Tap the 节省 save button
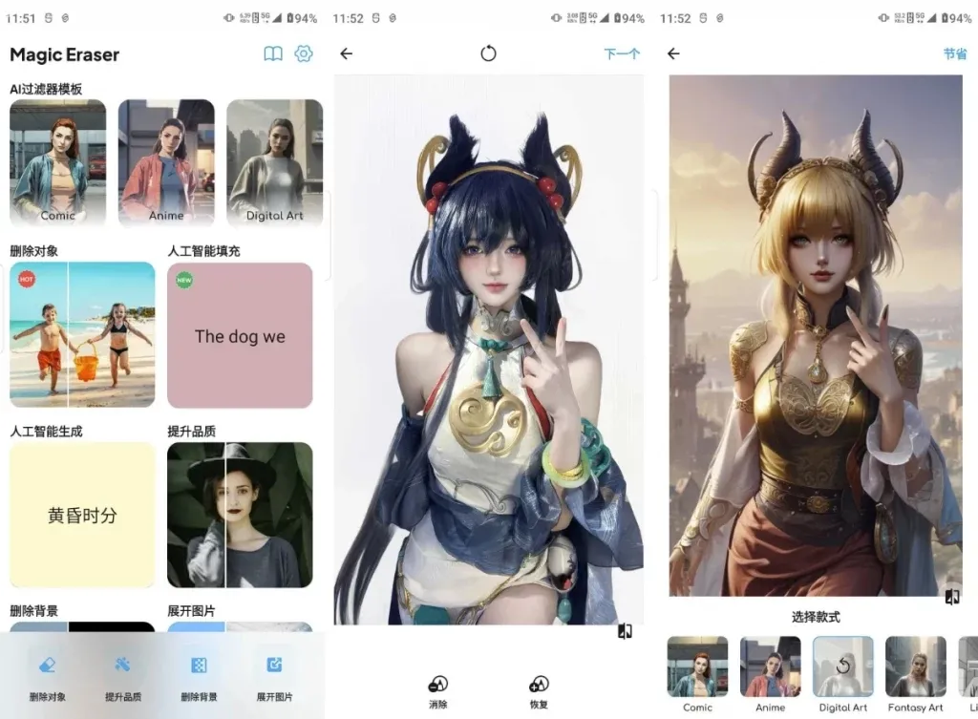This screenshot has height=719, width=978. [955, 54]
